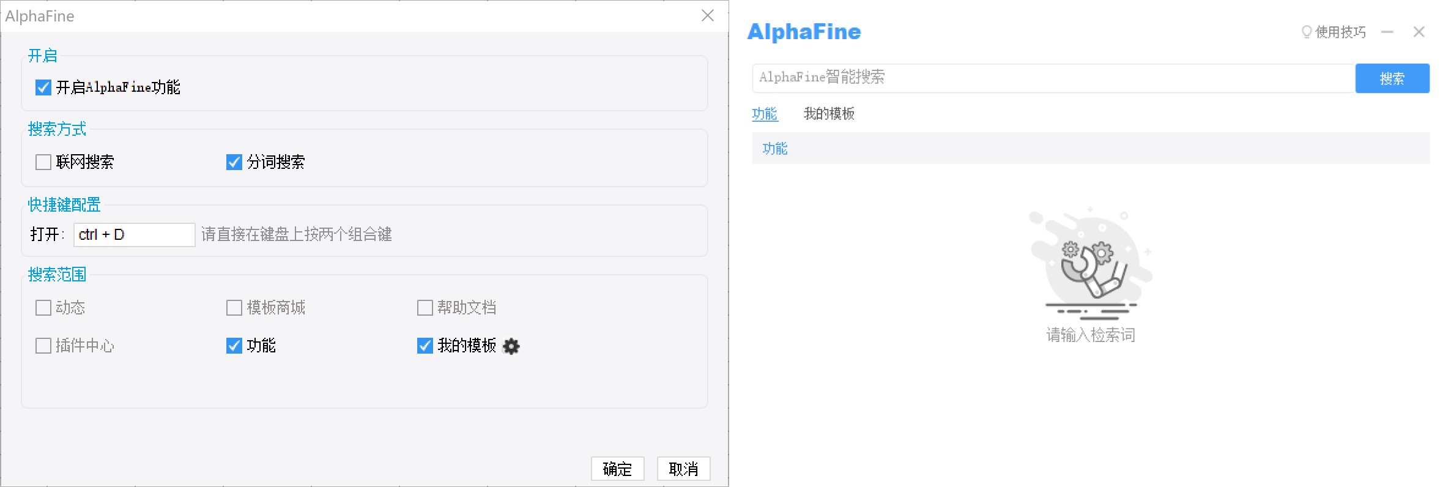1451x487 pixels.
Task: Click the blue 搜索 button
Action: (1392, 78)
